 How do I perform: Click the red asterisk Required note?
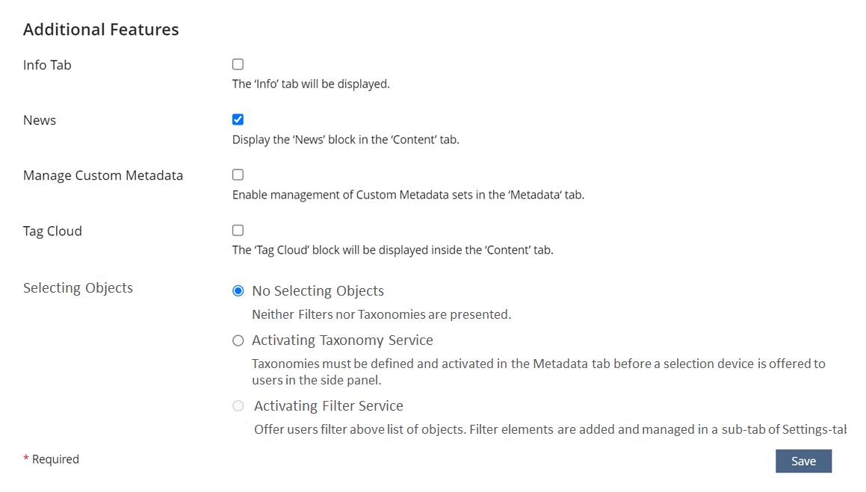click(51, 459)
